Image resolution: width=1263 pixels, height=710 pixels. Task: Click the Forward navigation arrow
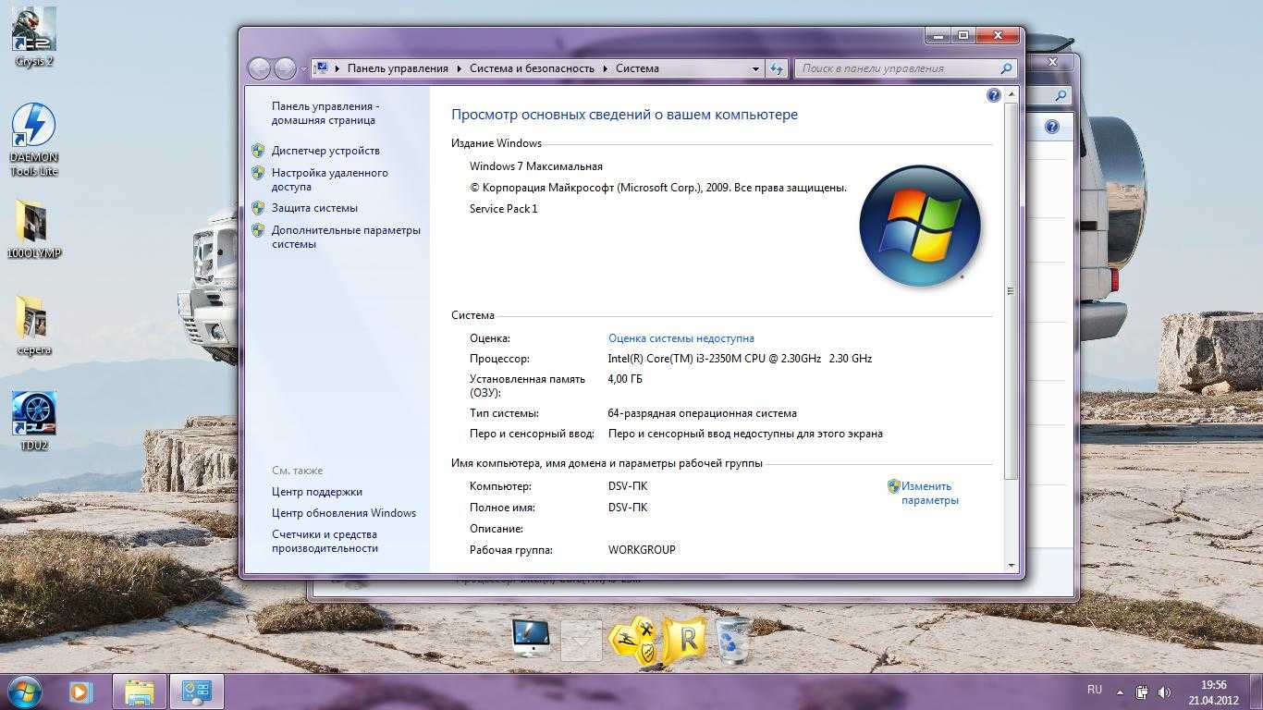285,67
